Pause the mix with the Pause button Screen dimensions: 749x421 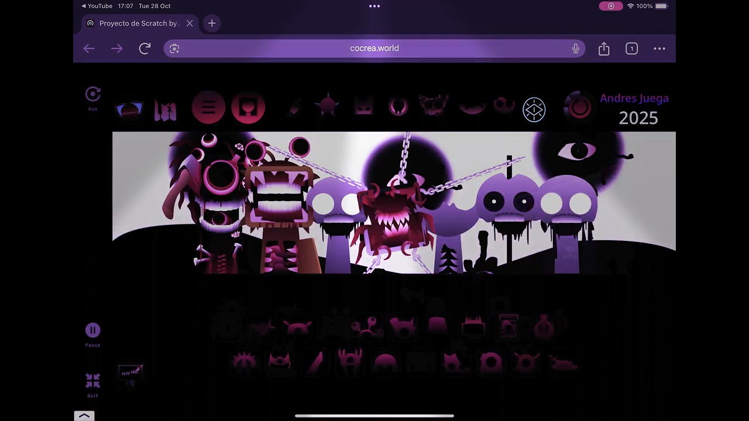pyautogui.click(x=93, y=330)
